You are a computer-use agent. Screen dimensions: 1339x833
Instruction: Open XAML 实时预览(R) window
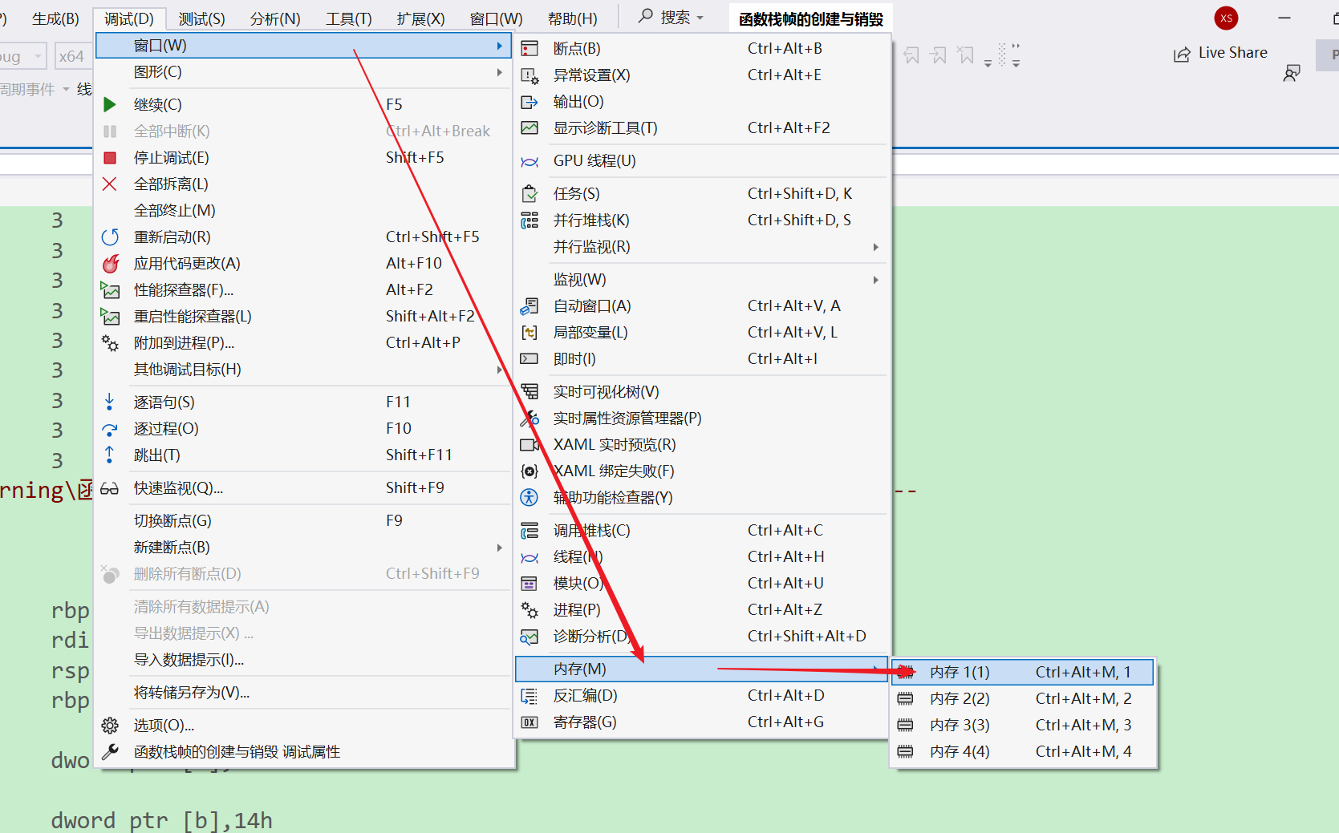pos(702,445)
